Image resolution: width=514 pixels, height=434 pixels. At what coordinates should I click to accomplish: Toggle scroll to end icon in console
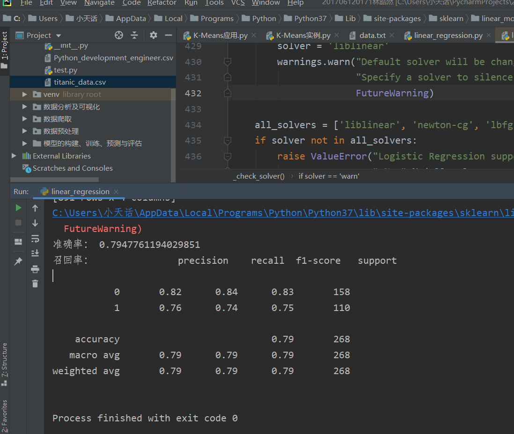[35, 253]
